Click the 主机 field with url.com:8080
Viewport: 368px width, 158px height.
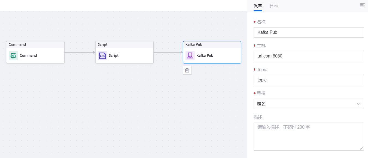pos(308,56)
